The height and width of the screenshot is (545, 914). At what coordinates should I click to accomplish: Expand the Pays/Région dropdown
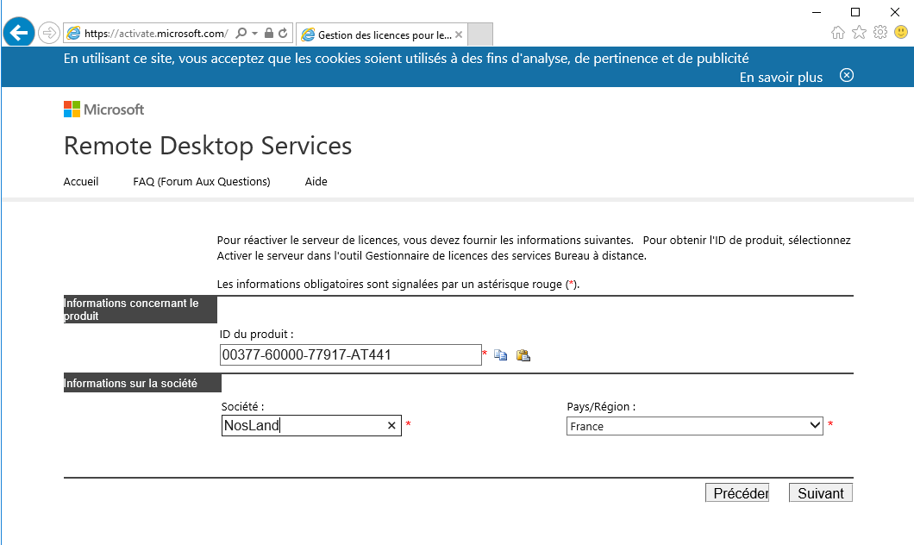pyautogui.click(x=694, y=426)
